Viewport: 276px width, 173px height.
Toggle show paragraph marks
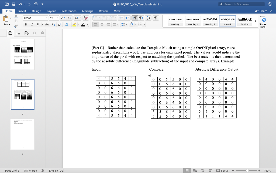(x=156, y=18)
